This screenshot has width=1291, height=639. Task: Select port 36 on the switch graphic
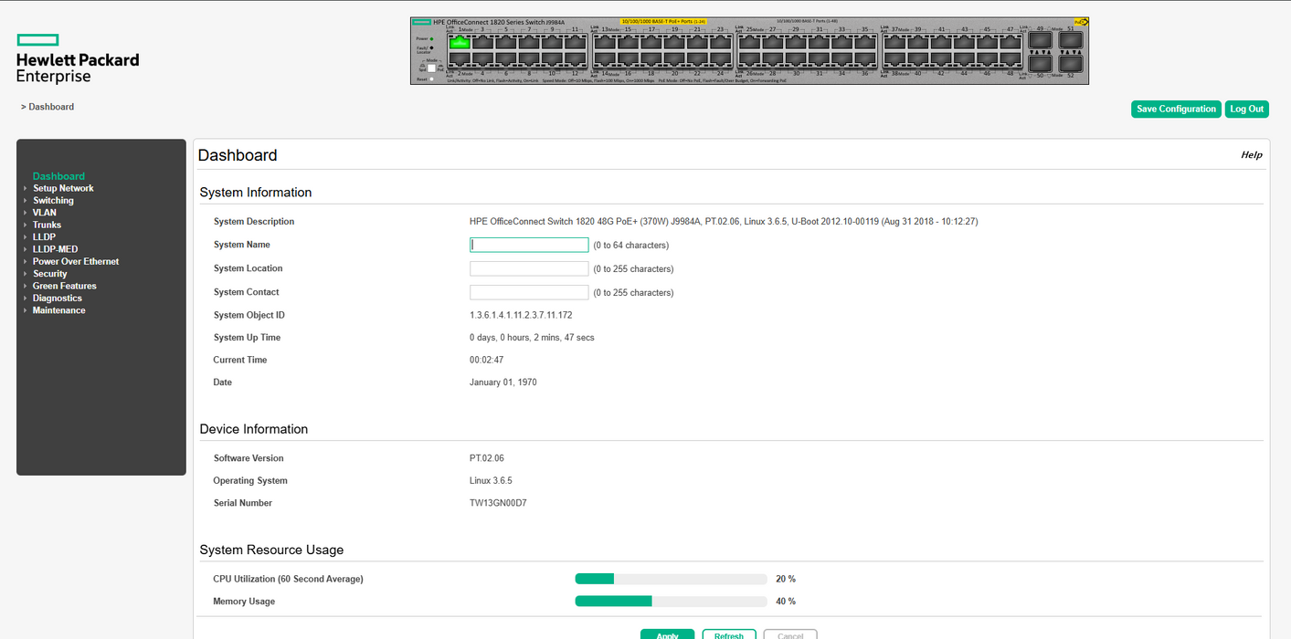click(865, 59)
